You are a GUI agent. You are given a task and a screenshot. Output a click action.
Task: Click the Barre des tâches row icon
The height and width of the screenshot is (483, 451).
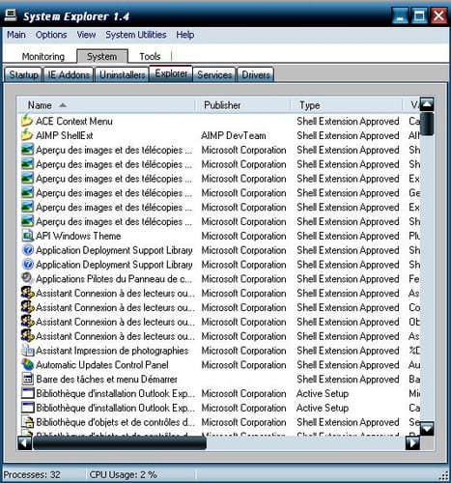click(27, 379)
